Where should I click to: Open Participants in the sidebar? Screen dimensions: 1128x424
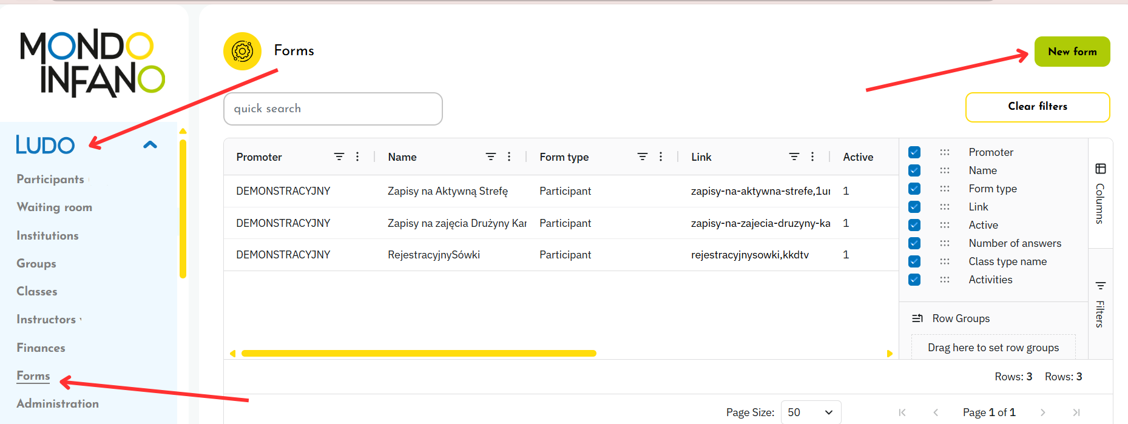[50, 180]
